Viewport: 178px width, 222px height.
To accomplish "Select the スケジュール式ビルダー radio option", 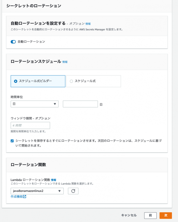I will tap(16, 81).
